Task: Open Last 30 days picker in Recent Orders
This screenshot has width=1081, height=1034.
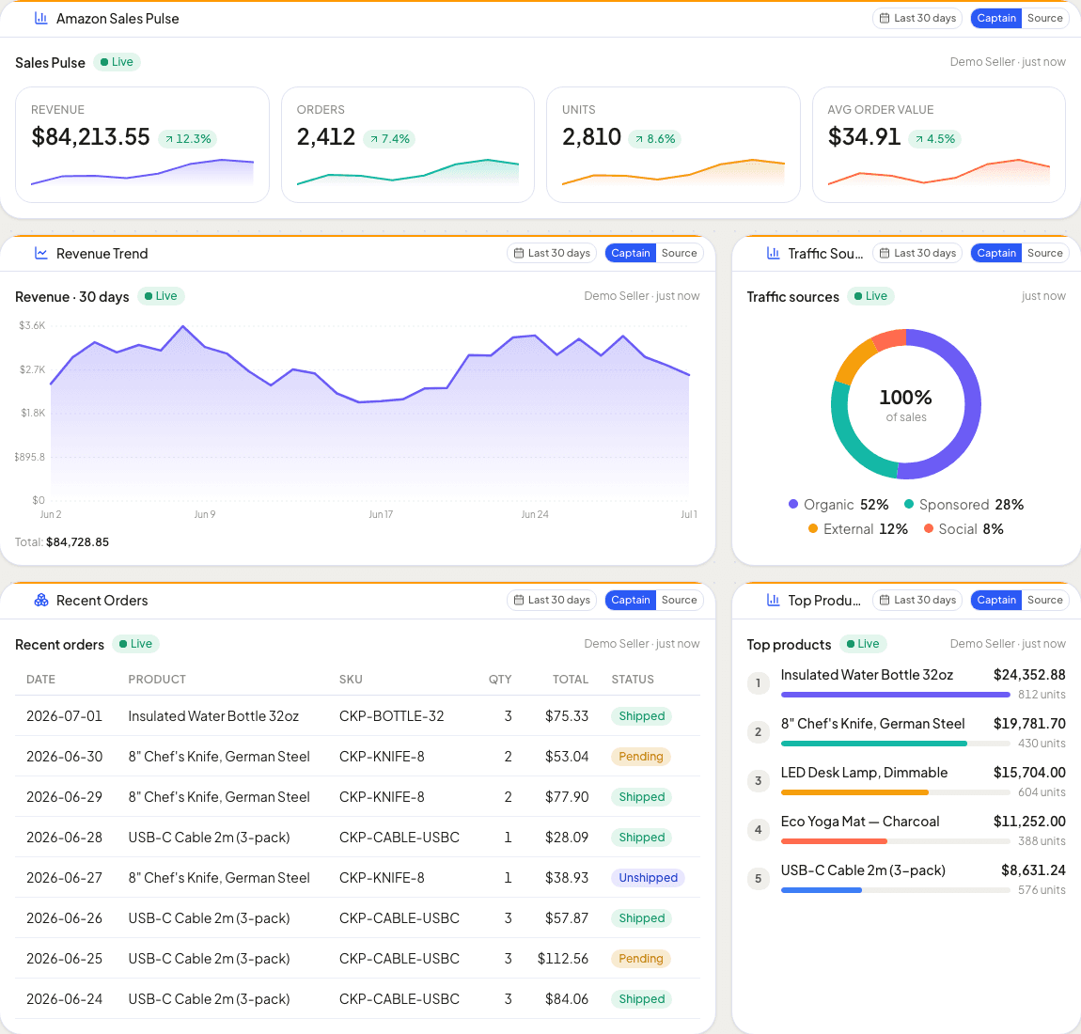Action: (x=552, y=600)
